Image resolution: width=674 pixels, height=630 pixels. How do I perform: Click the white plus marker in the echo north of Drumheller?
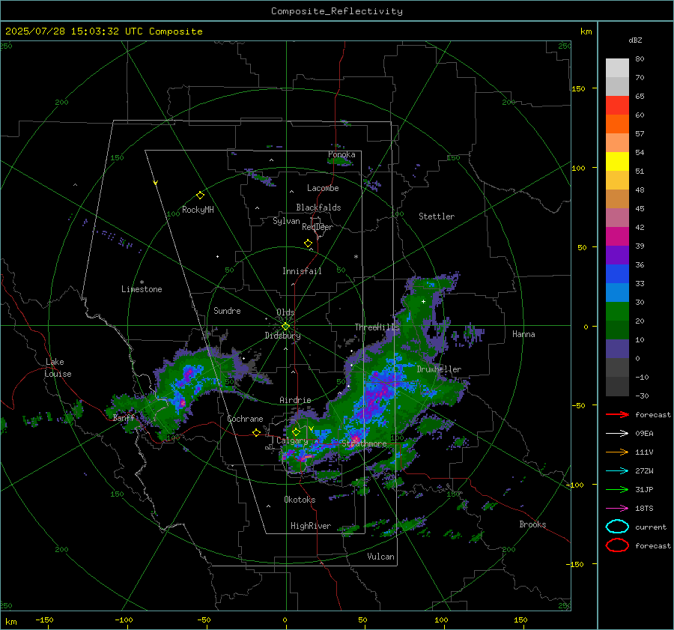coord(423,301)
